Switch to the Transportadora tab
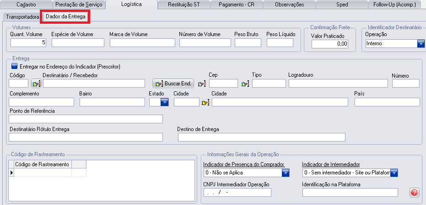The width and height of the screenshot is (426, 205). 22,17
